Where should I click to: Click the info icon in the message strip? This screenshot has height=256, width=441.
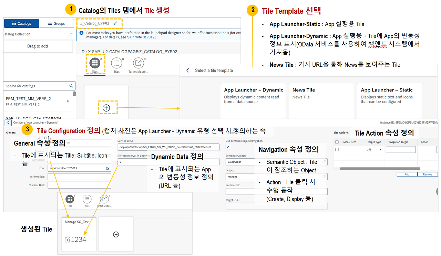pyautogui.click(x=81, y=33)
